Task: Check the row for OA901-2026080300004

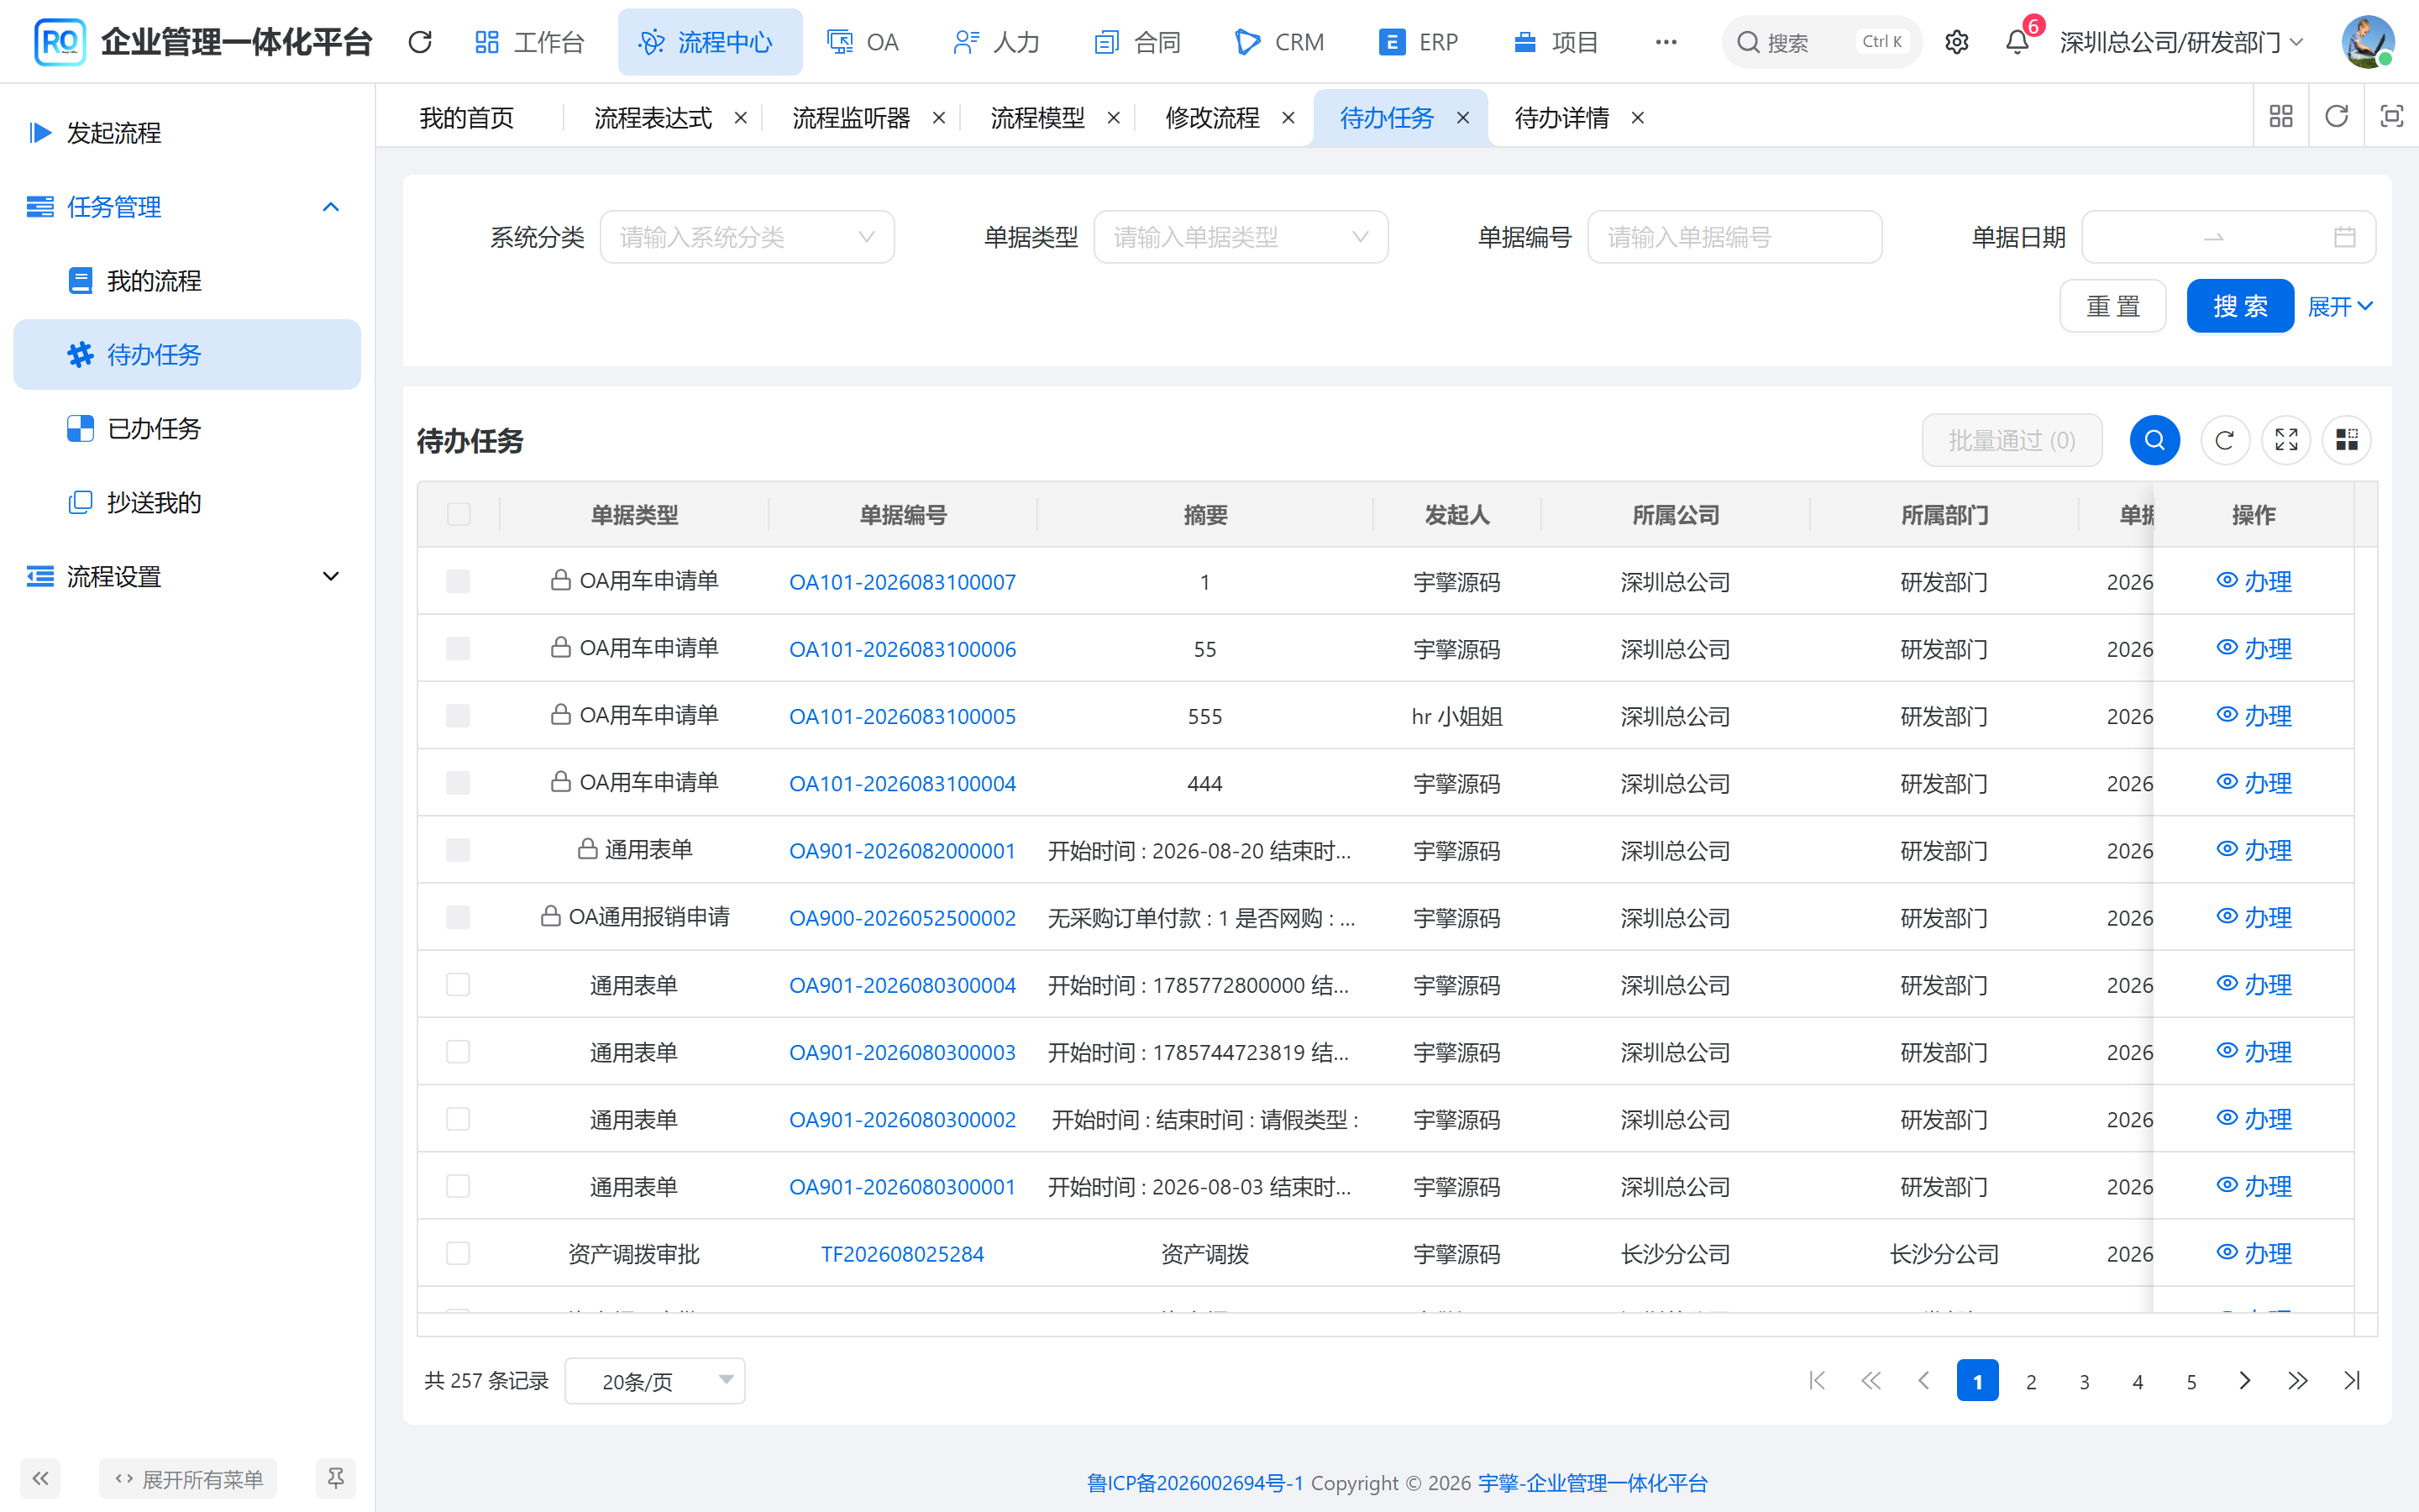Action: coord(458,985)
